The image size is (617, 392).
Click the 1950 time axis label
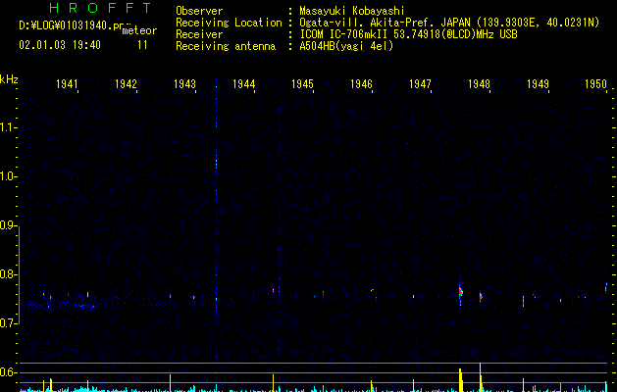tap(595, 84)
